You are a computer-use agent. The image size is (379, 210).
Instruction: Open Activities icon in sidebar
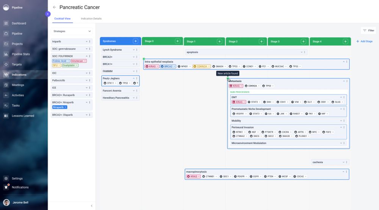(x=6, y=95)
